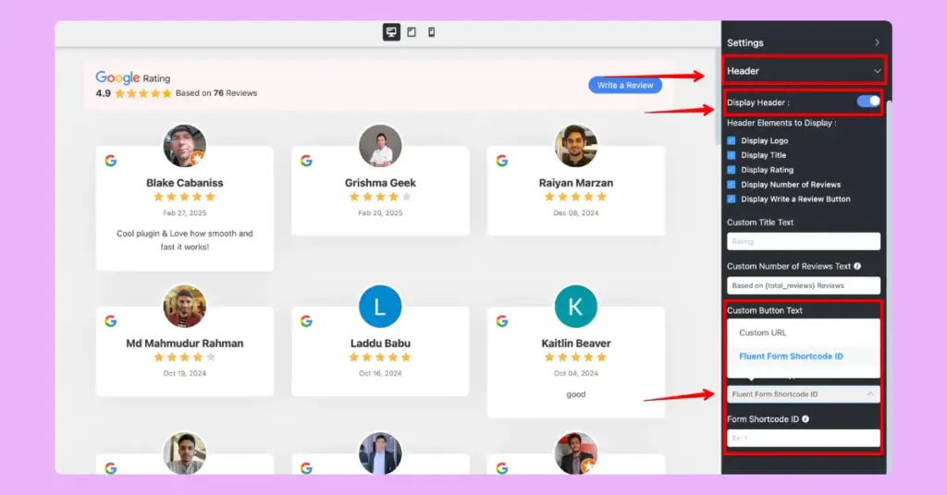Uncheck Display Title checkbox

tap(732, 155)
